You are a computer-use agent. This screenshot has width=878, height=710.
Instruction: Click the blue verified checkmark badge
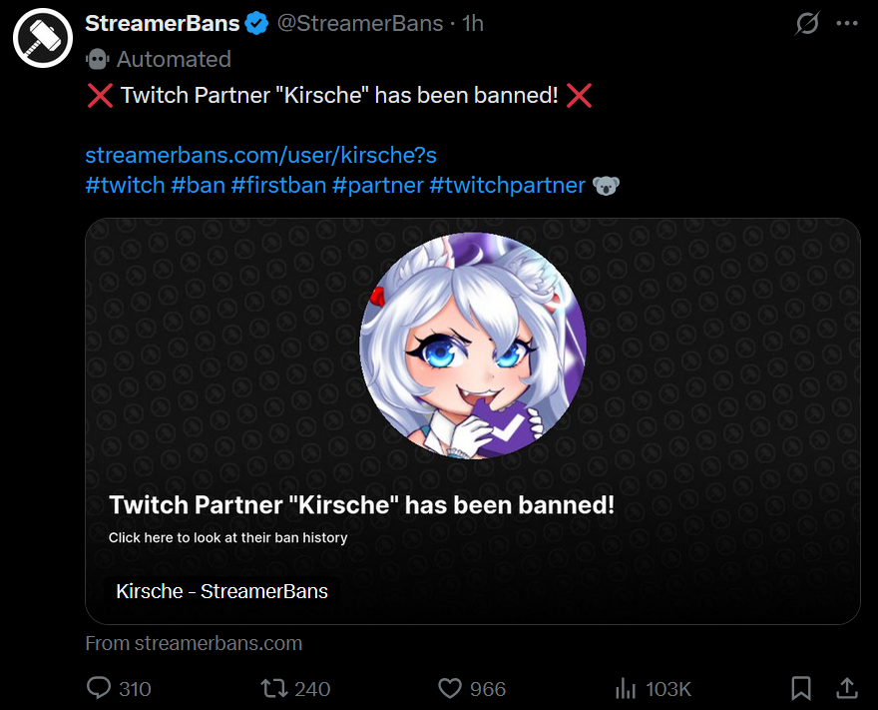point(257,24)
